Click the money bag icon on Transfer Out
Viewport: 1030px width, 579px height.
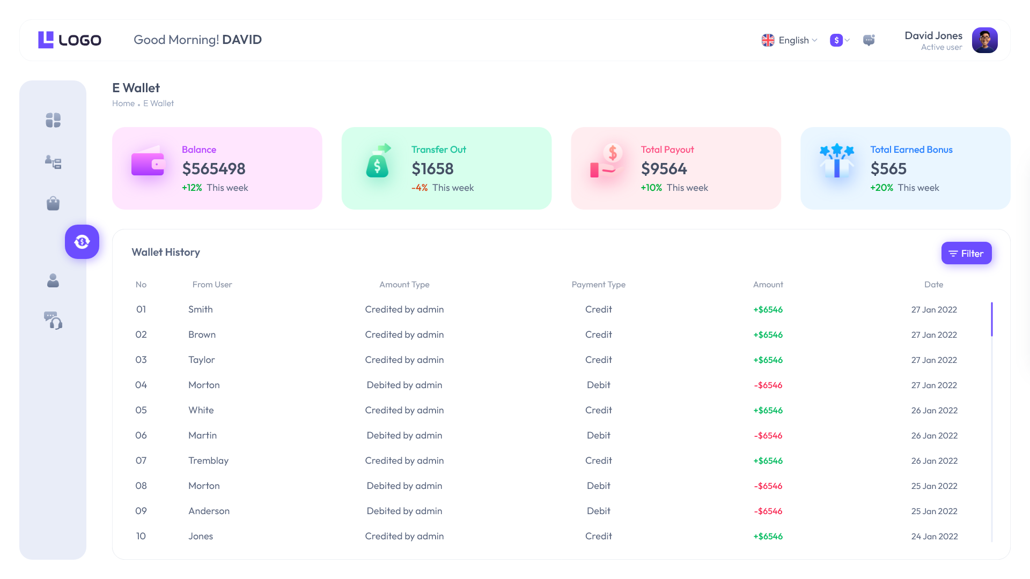tap(377, 164)
